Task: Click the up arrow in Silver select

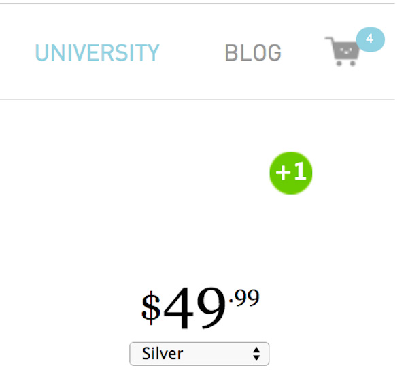Action: click(x=256, y=350)
